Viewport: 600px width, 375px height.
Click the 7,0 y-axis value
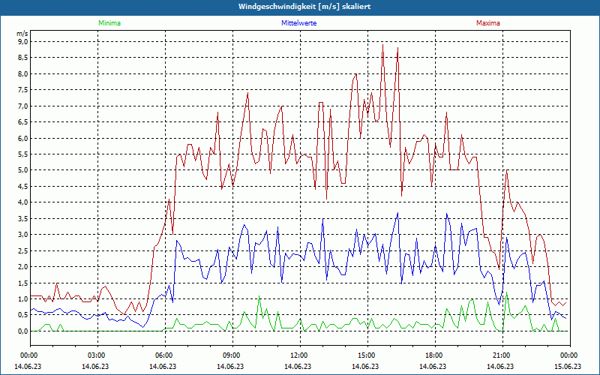click(x=23, y=106)
